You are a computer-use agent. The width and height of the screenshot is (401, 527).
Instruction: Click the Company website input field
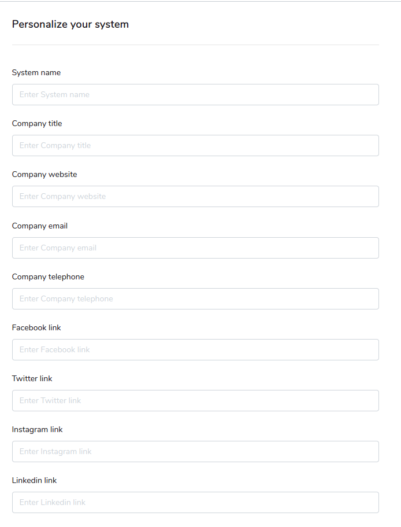(195, 196)
